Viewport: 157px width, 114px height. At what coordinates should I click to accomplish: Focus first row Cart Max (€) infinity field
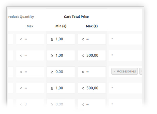coord(92,39)
